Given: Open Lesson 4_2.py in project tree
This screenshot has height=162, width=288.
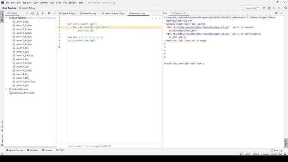Looking at the screenshot, I should coord(22,67).
